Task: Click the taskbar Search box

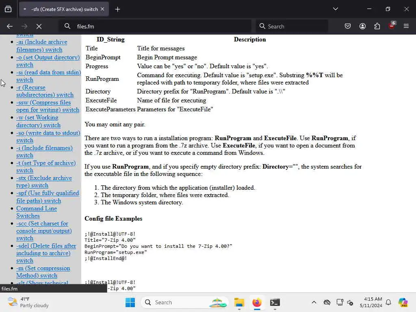Action: [185, 302]
